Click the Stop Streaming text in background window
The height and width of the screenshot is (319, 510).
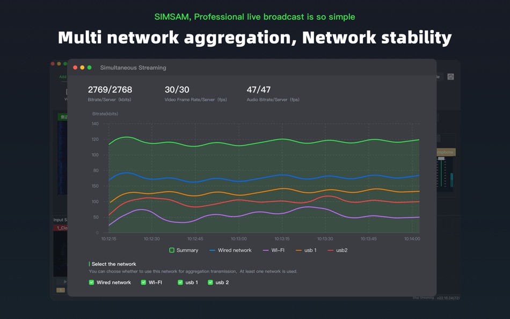[423, 298]
